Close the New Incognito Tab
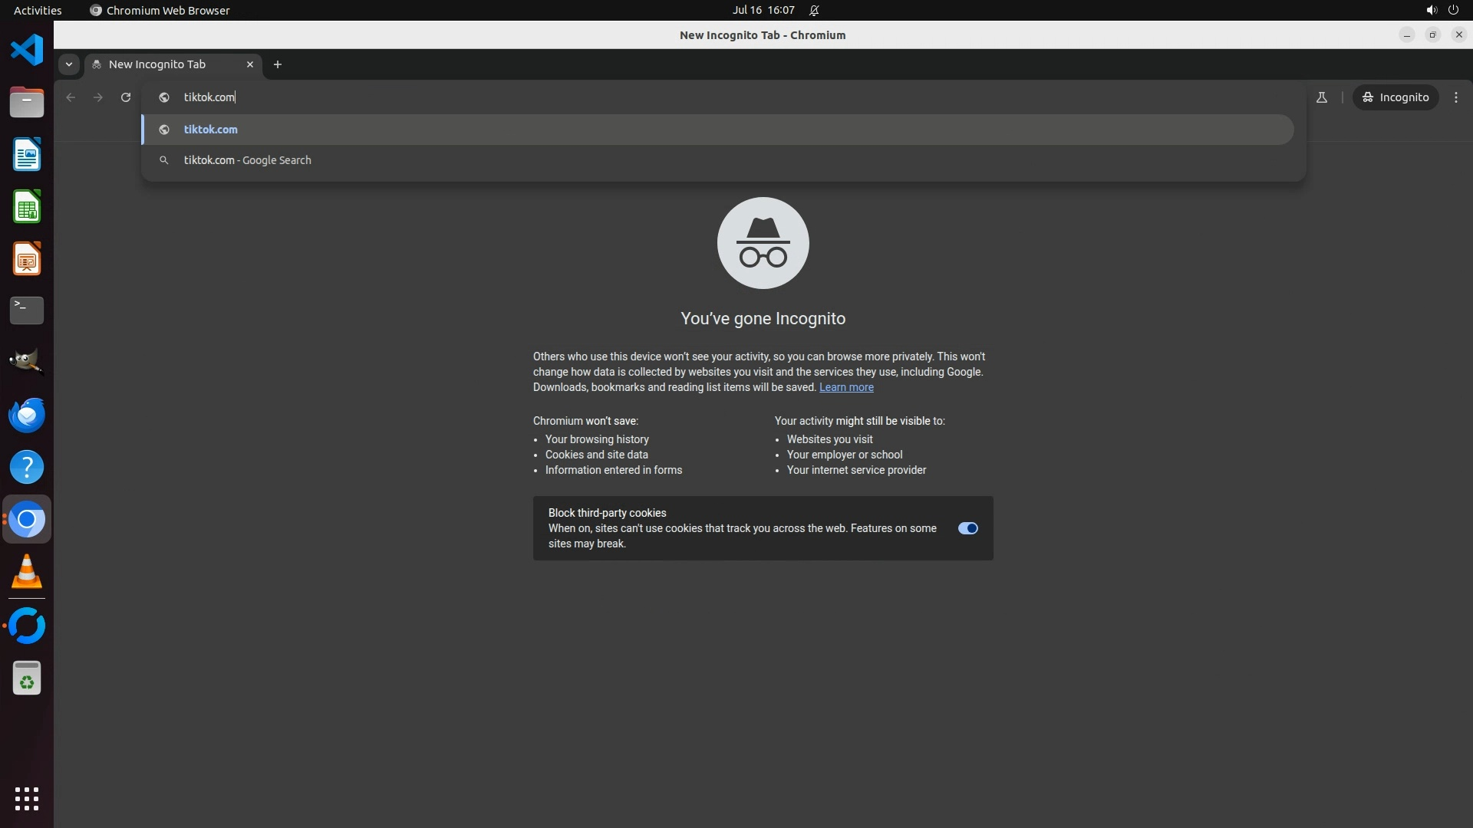Image resolution: width=1473 pixels, height=828 pixels. 249,64
